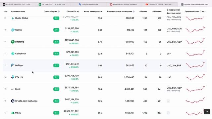
Task: Click Crypto.com Exchange markets count 467
Action: coord(145,101)
